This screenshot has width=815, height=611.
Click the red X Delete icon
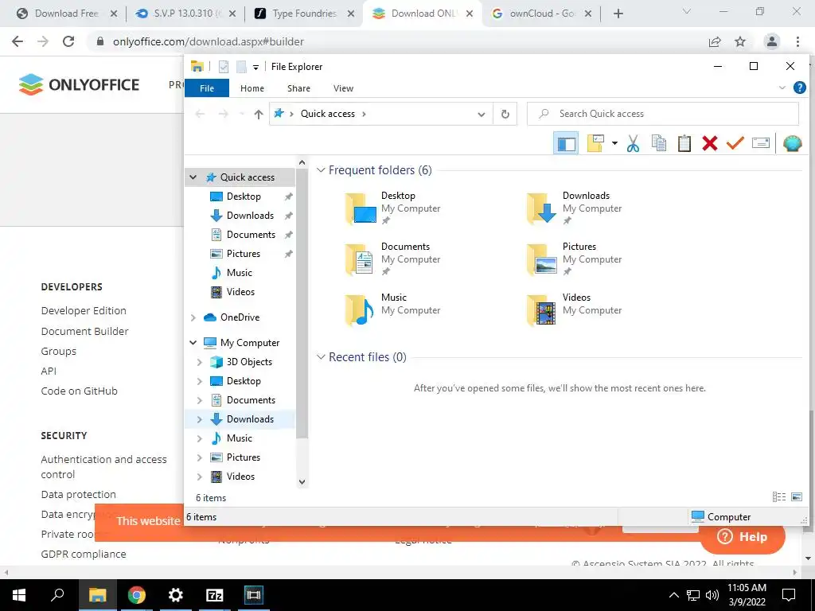pyautogui.click(x=709, y=143)
